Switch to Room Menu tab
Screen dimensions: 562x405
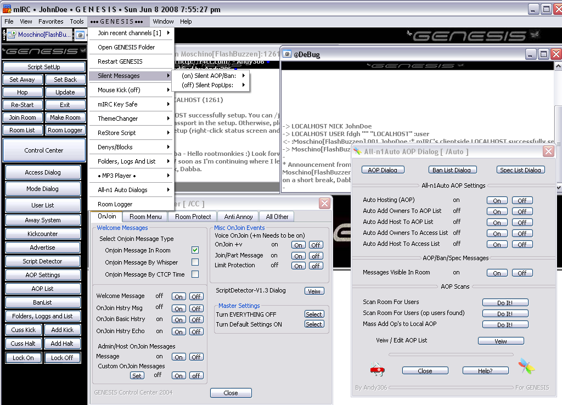pos(145,216)
